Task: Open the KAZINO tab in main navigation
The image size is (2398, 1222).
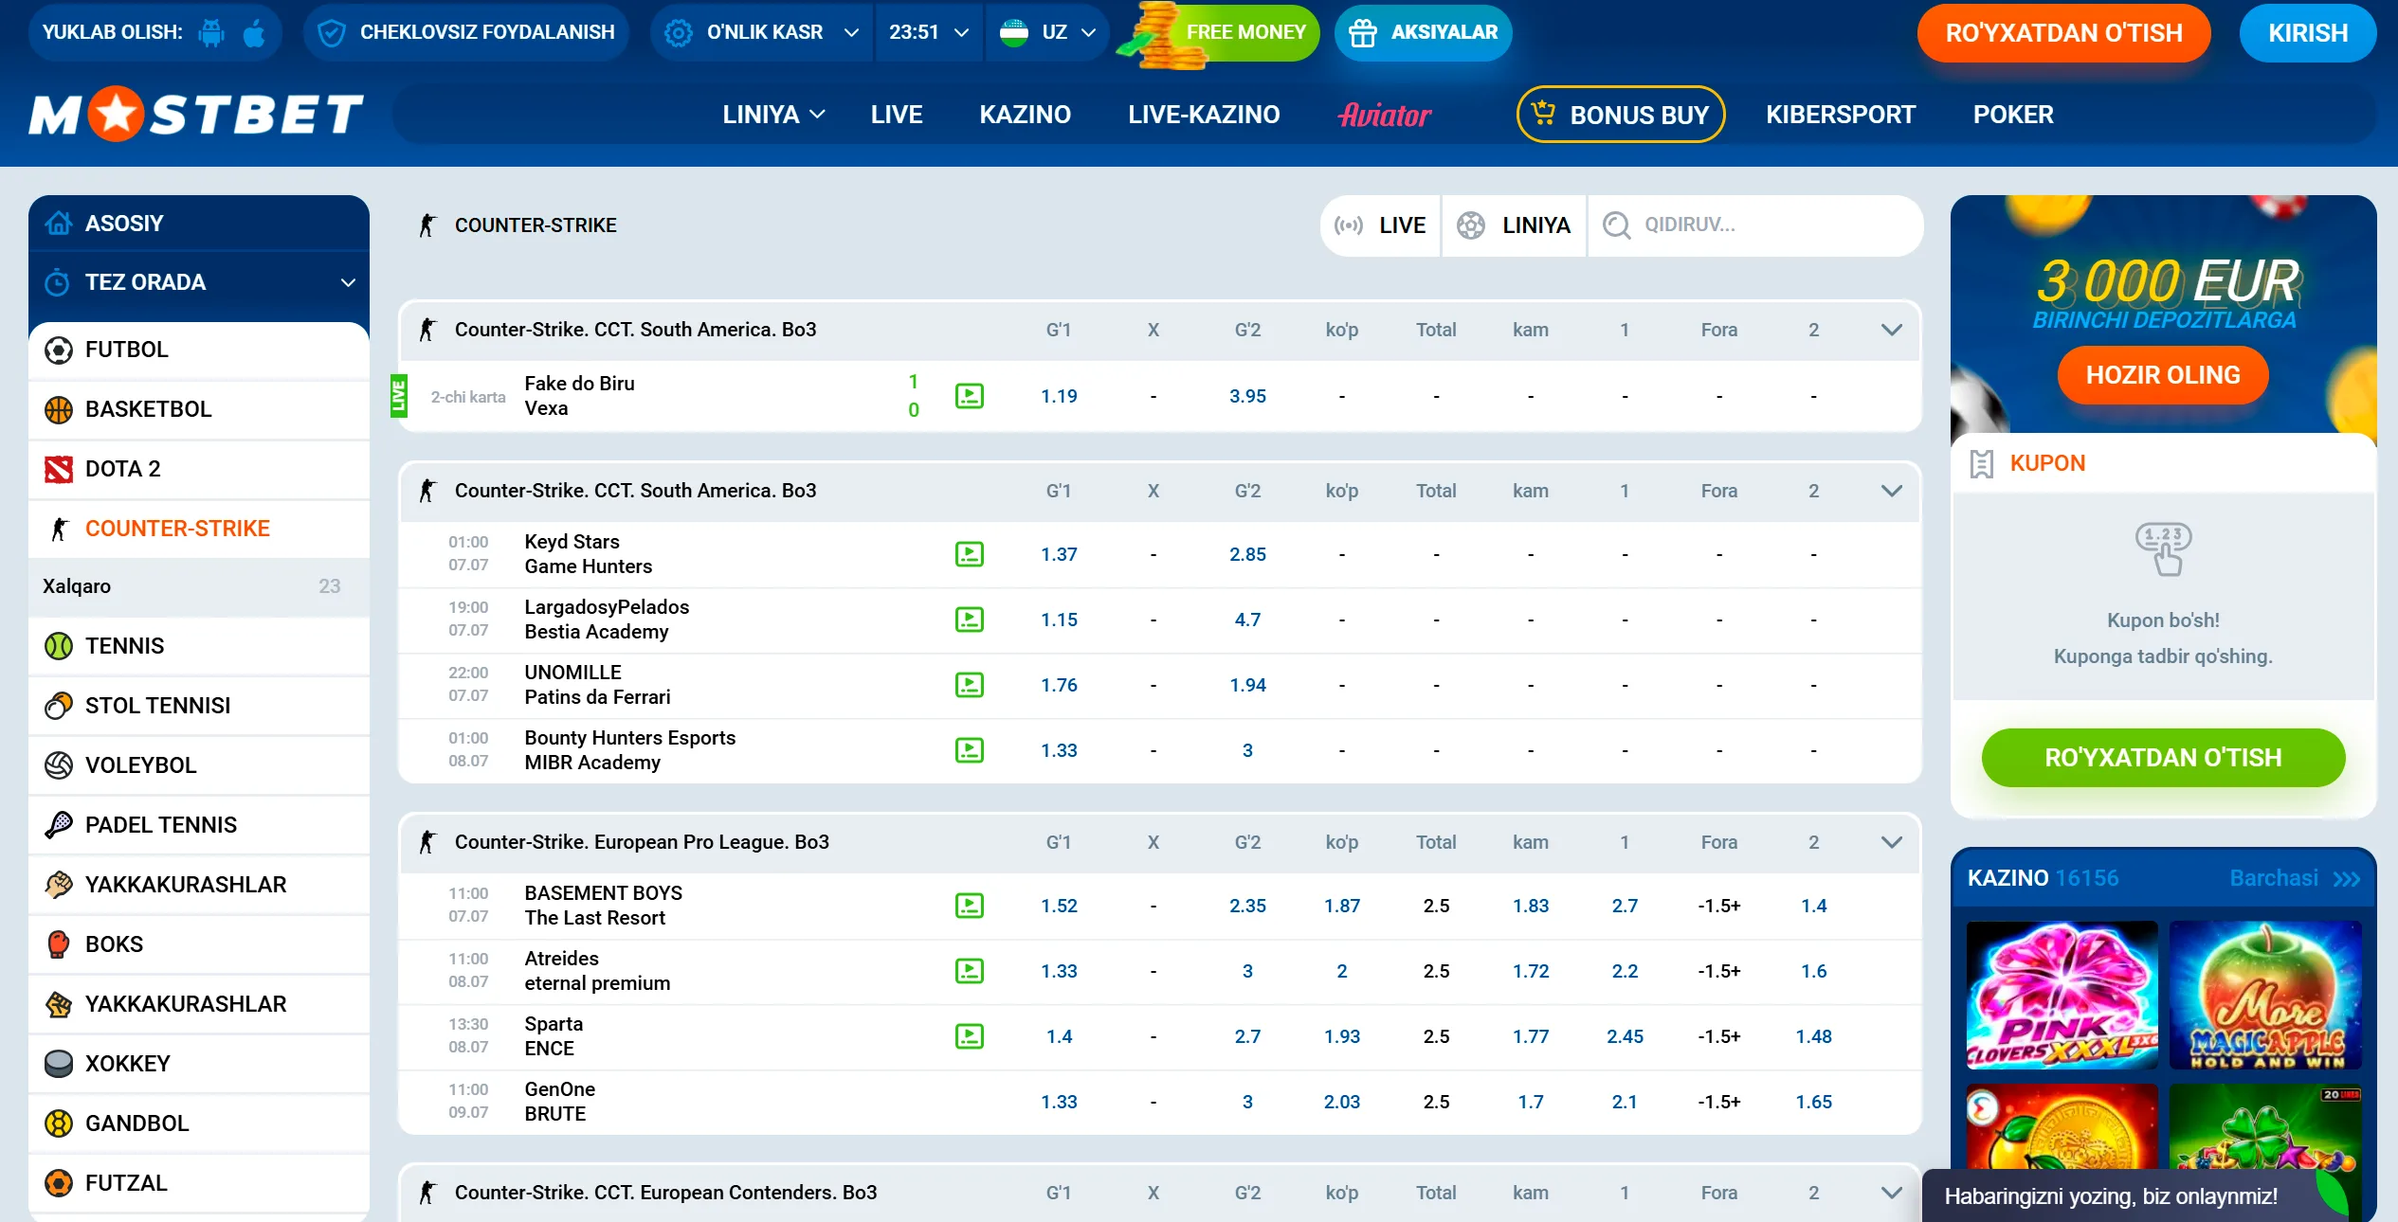Action: point(1025,115)
